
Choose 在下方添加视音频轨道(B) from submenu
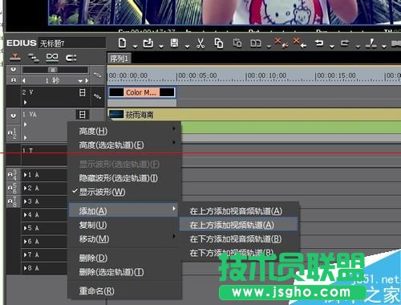coord(238,238)
